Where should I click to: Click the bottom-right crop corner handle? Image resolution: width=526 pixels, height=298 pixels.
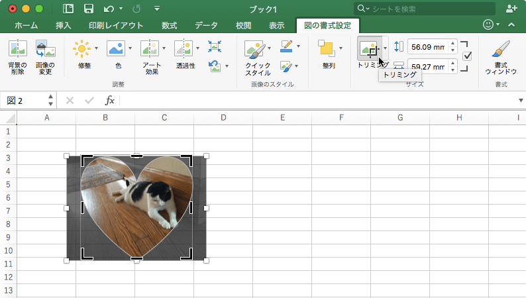point(188,255)
